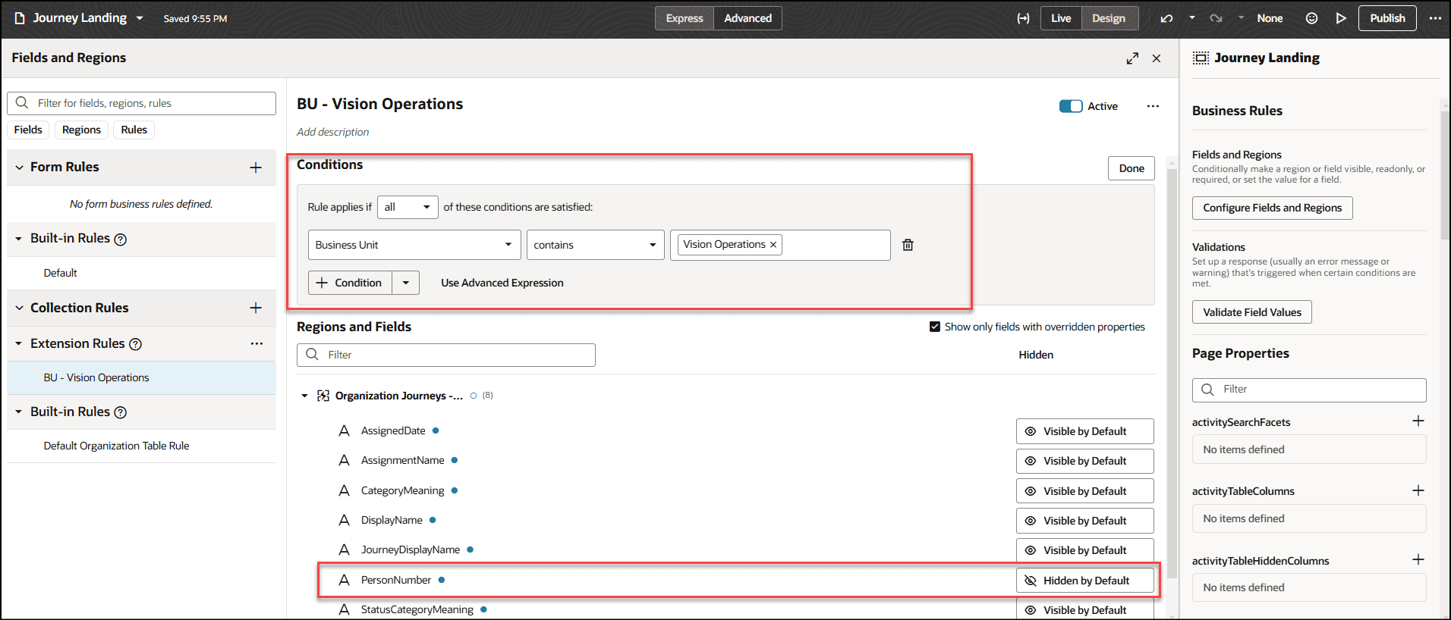Click the smiley feedback icon

(1311, 18)
